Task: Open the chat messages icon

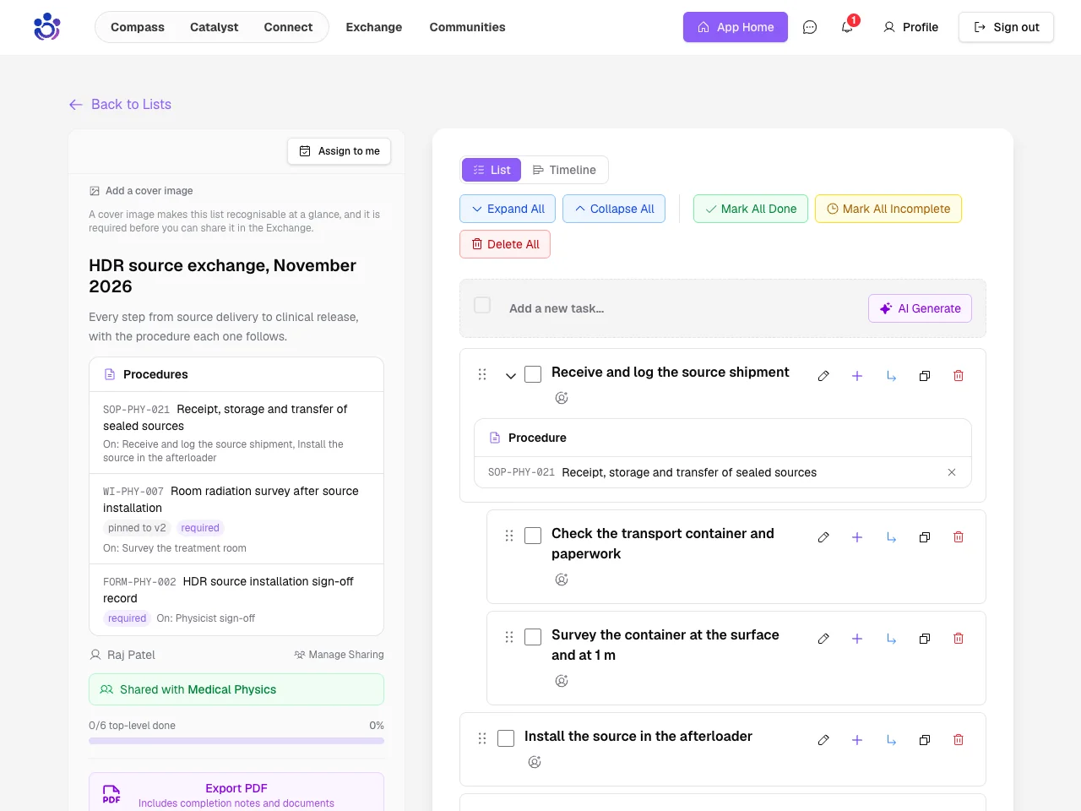Action: point(810,27)
